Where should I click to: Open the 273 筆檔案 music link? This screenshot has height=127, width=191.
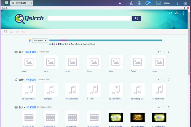pos(31,80)
